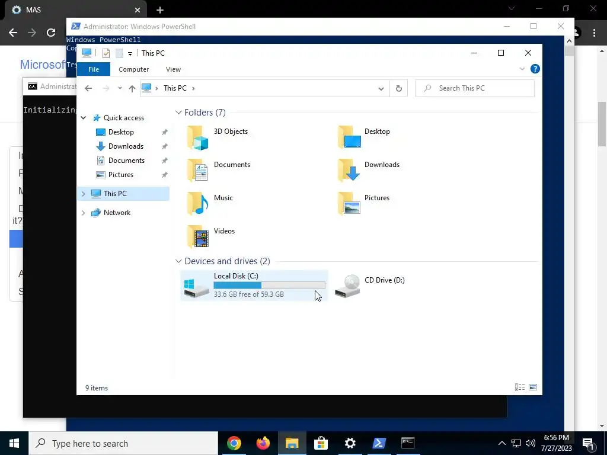This screenshot has width=607, height=455.
Task: Click This PC in the address bar
Action: coord(175,88)
